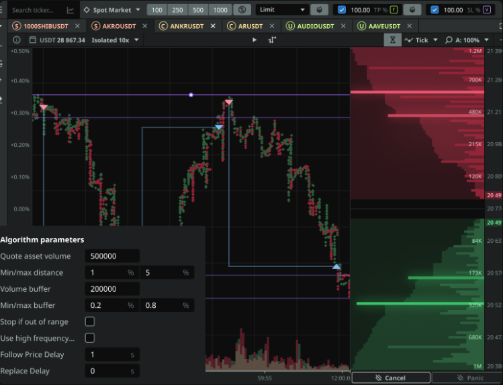Close the AKROUSDT tab
This screenshot has width=503, height=385.
(x=143, y=25)
